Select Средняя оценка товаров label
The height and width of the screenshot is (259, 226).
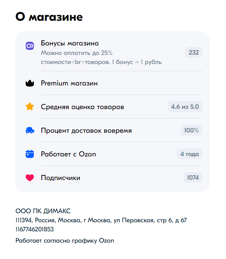pos(82,107)
